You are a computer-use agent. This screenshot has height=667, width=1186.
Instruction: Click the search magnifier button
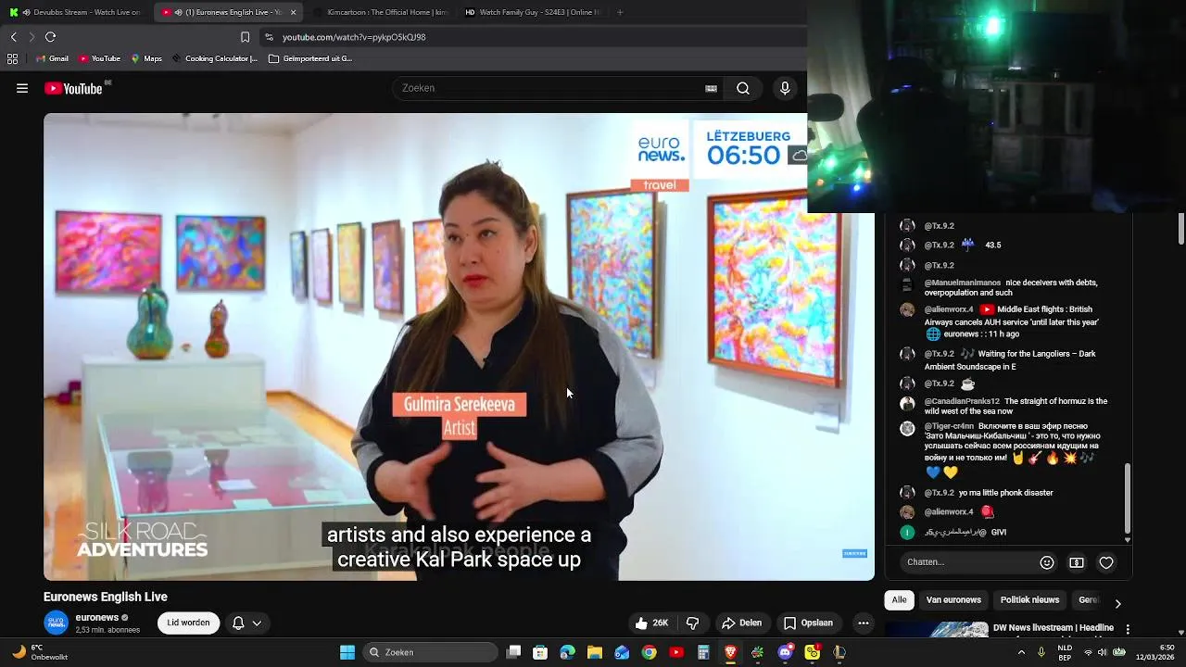[x=743, y=88]
